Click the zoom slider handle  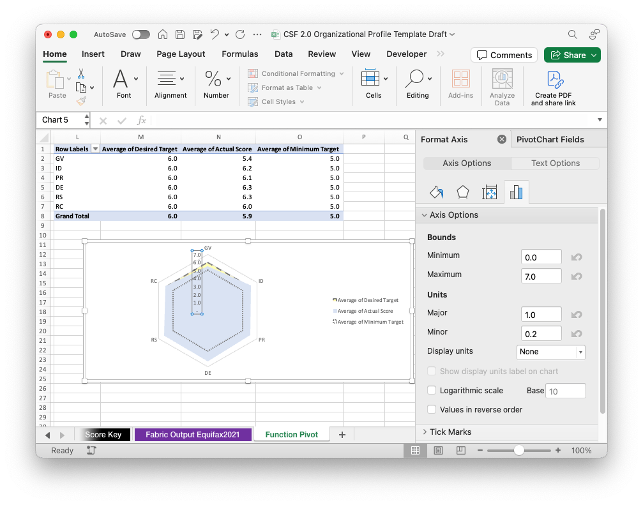point(518,451)
